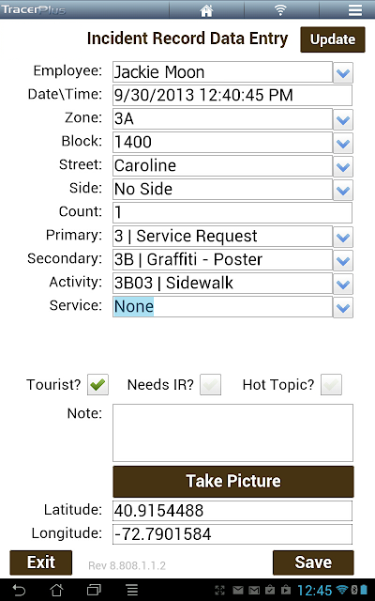
Task: Expand the Service dropdown arrow
Action: tap(343, 308)
